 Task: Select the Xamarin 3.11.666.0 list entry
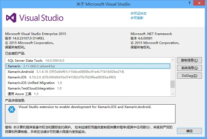31,66
